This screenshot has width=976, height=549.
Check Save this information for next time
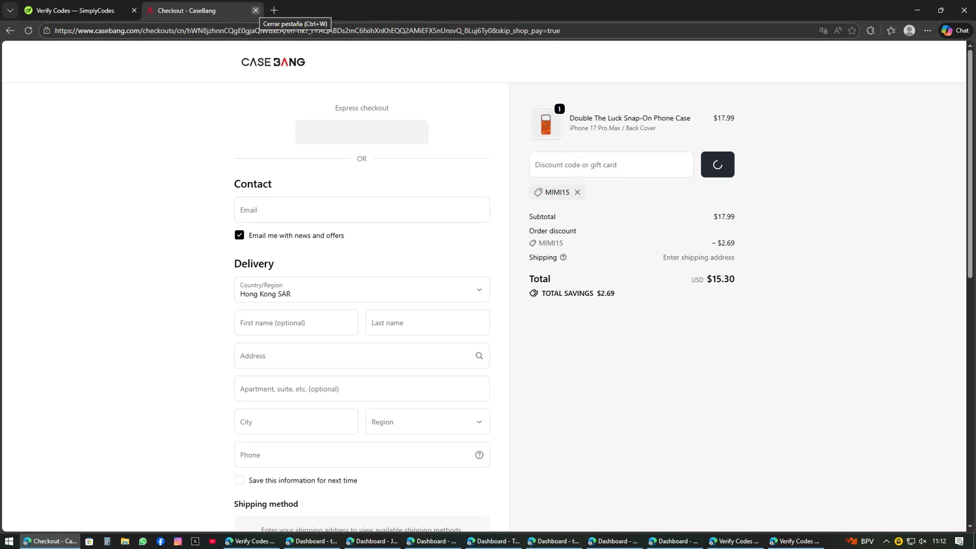pyautogui.click(x=239, y=480)
